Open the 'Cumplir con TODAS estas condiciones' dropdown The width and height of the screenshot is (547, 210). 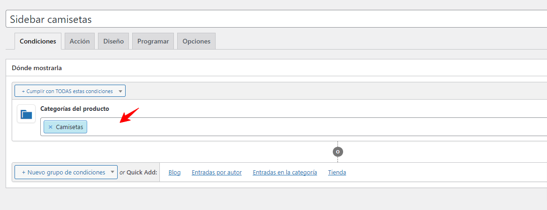[x=70, y=91]
